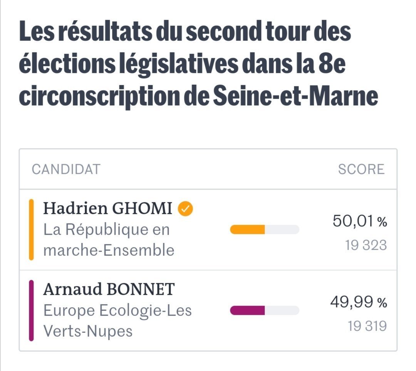Click the gray unfilled part of Bonnet's bar
The height and width of the screenshot is (371, 416).
tap(282, 311)
